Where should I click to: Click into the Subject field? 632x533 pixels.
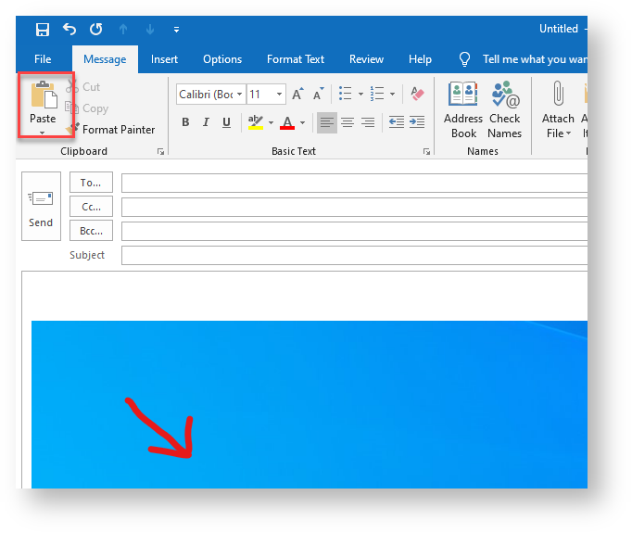point(354,255)
